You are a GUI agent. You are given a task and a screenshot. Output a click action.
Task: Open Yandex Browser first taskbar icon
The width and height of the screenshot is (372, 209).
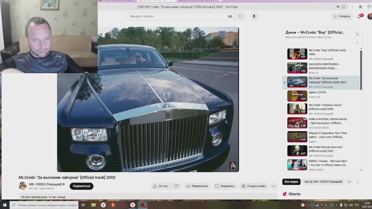click(x=103, y=205)
